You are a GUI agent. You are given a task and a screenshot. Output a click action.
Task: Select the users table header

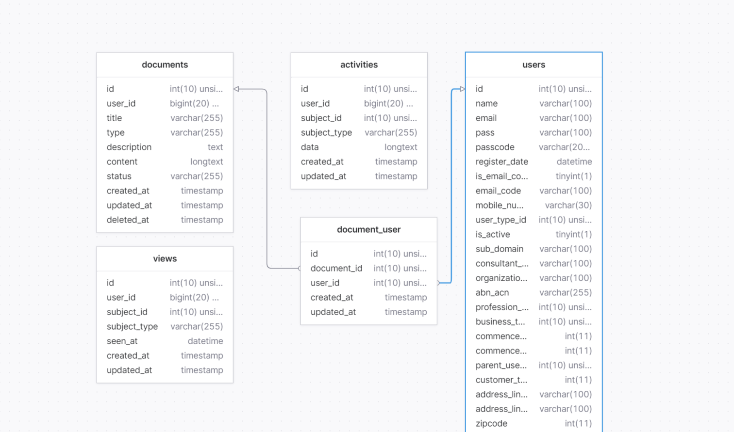534,64
